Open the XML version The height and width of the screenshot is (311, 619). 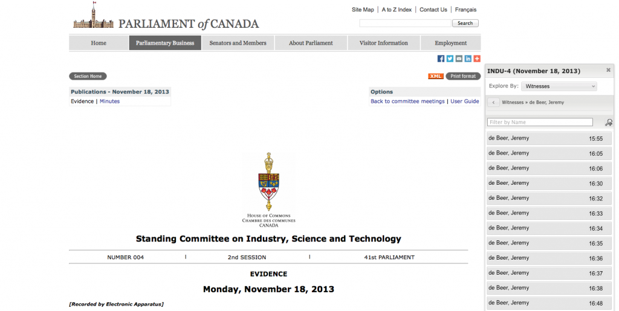436,76
